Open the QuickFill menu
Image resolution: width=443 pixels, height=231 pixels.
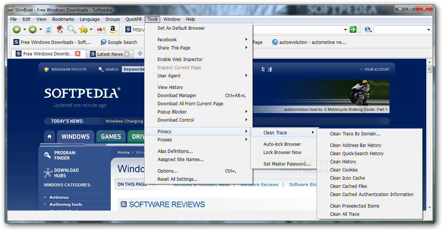[x=133, y=19]
